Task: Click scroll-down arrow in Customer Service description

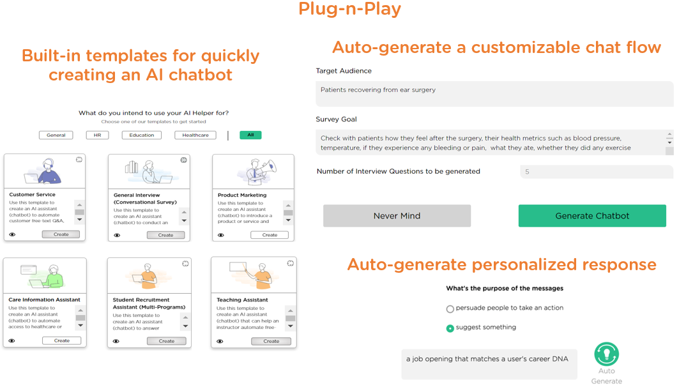Action: pos(80,220)
